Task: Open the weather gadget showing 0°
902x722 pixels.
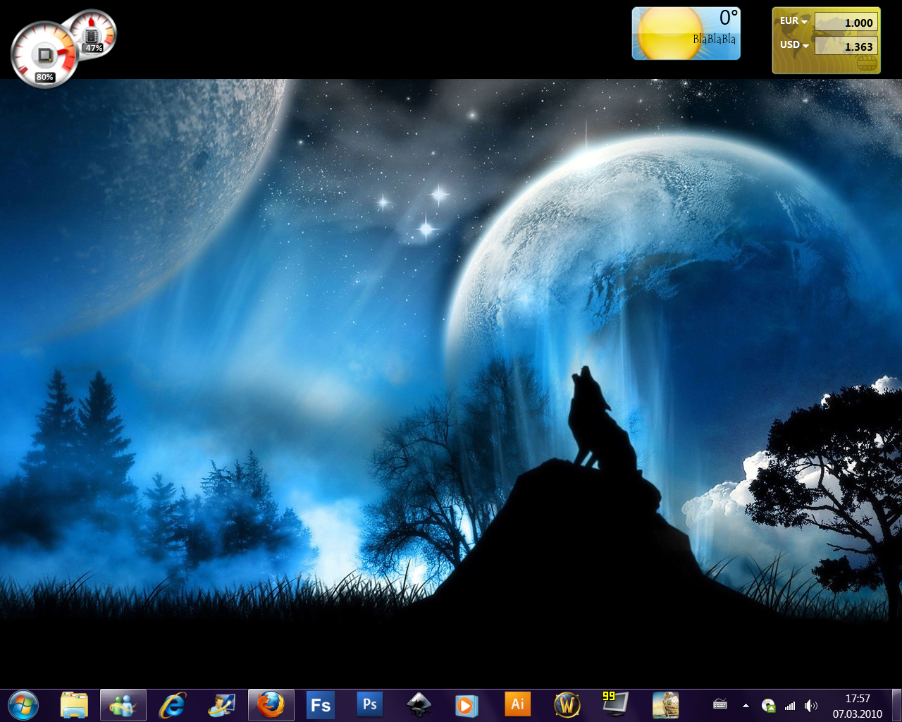Action: pos(686,33)
